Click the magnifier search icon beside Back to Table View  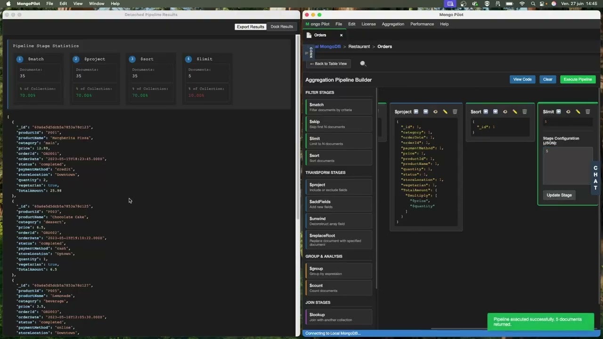pos(363,64)
